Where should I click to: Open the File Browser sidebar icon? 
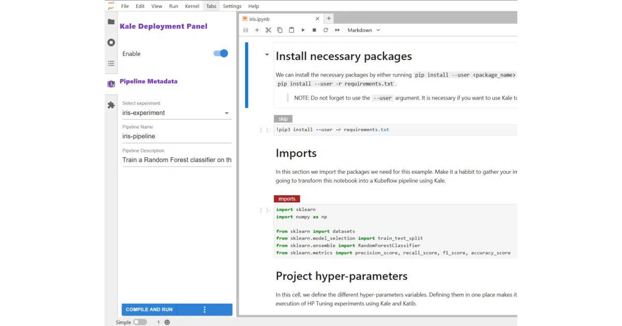click(111, 22)
